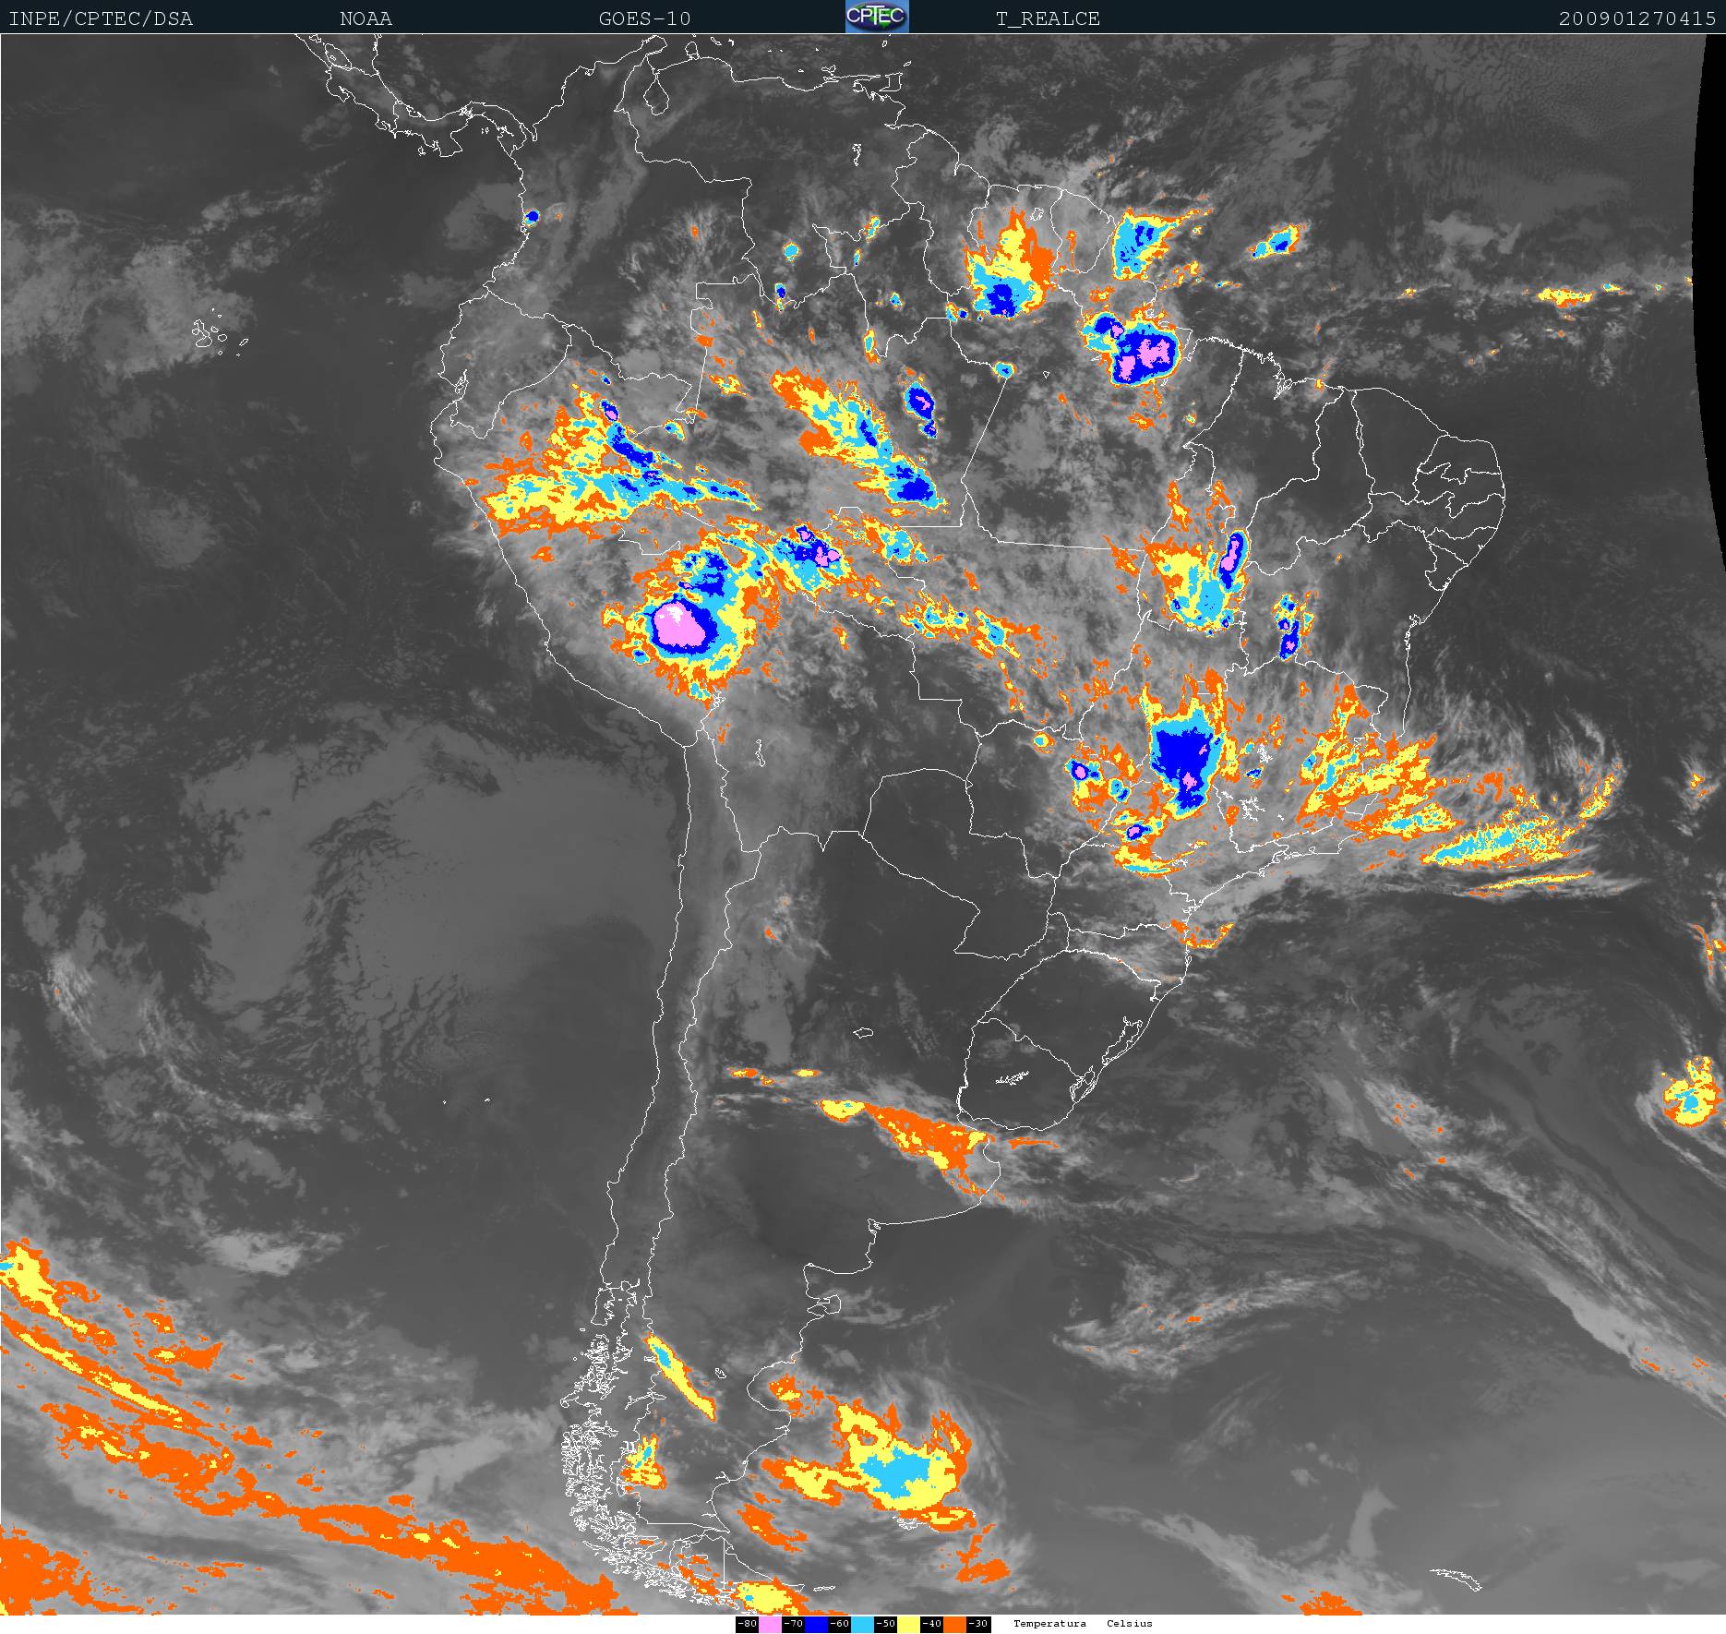Screen dimensions: 1726x1634
Task: Click the Temperatura legend label
Action: point(1049,1623)
